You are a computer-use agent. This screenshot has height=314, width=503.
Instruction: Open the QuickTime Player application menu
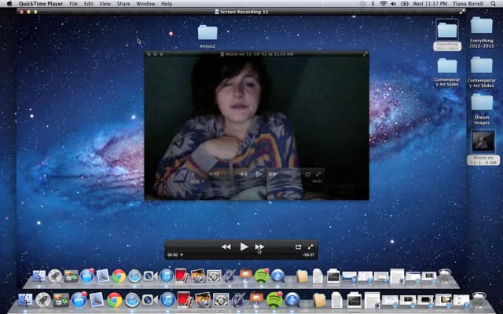coord(41,3)
